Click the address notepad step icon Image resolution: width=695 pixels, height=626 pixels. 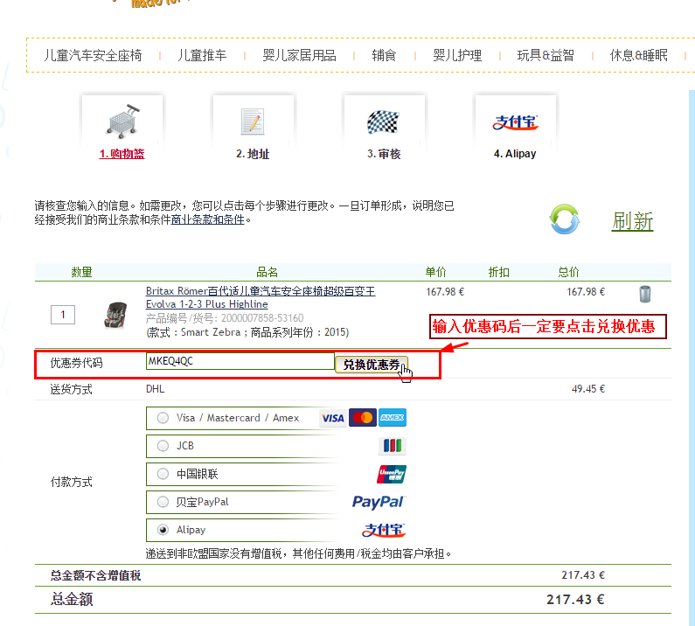click(x=253, y=121)
